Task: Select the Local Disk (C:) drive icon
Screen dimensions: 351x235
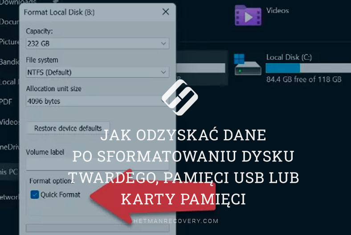Action: coord(248,65)
